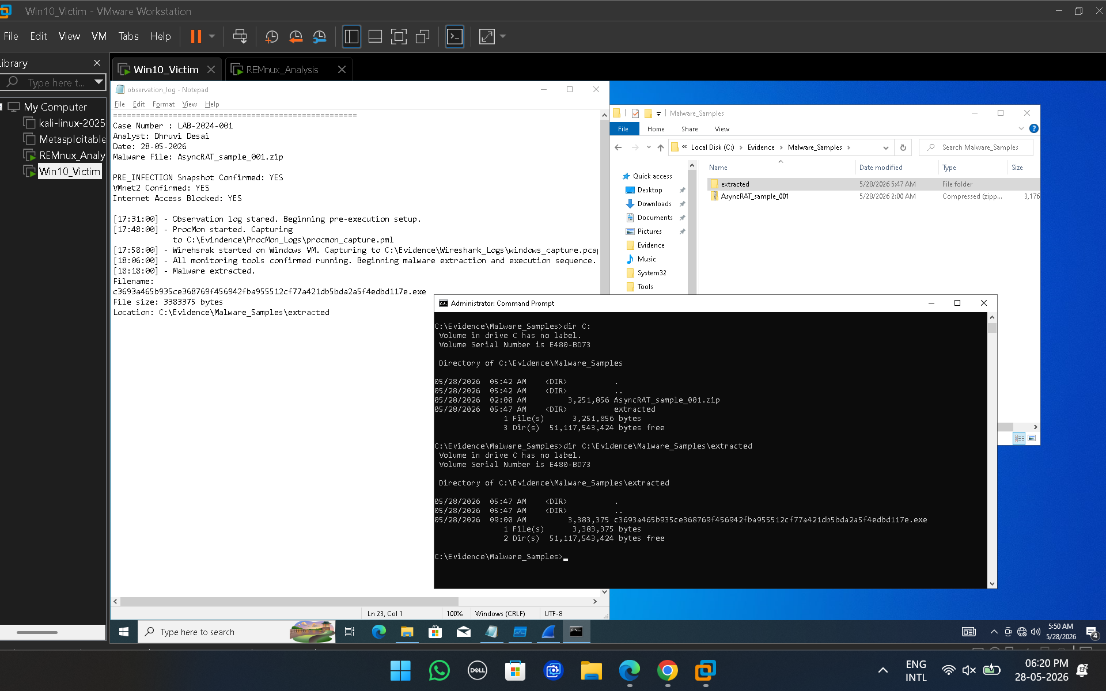Show hidden tray icons in guest
This screenshot has height=691, width=1106.
[994, 632]
